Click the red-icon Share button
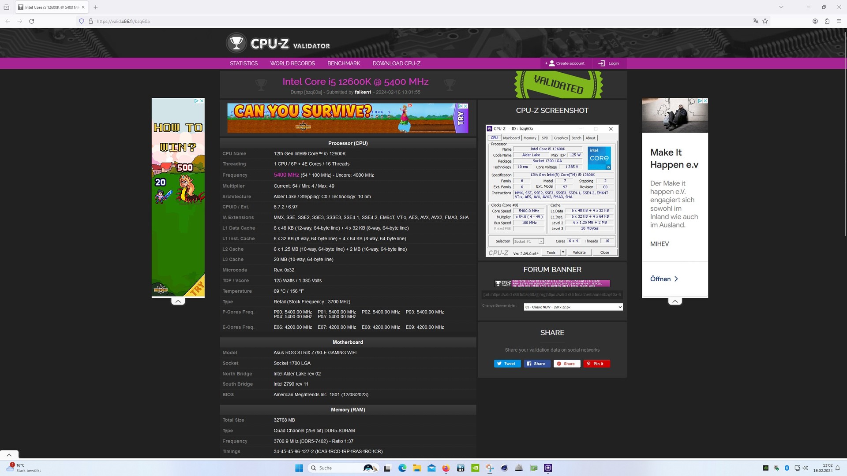The image size is (847, 476). [x=567, y=364]
